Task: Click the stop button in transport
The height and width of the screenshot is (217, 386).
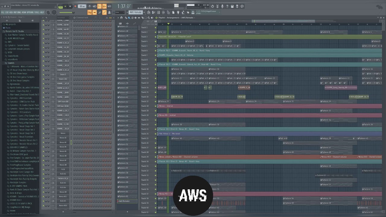Action: (70, 6)
